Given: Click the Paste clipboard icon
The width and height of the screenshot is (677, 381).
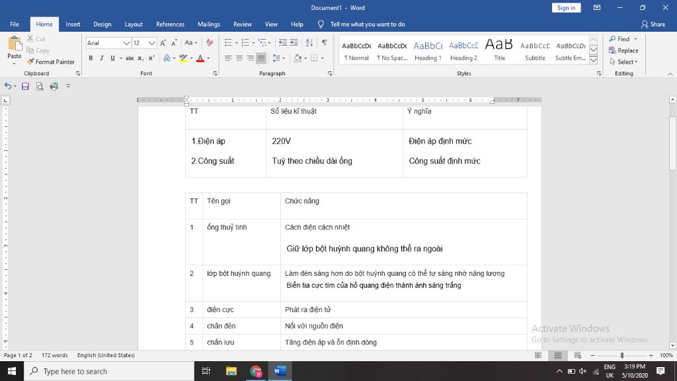Looking at the screenshot, I should tap(15, 44).
